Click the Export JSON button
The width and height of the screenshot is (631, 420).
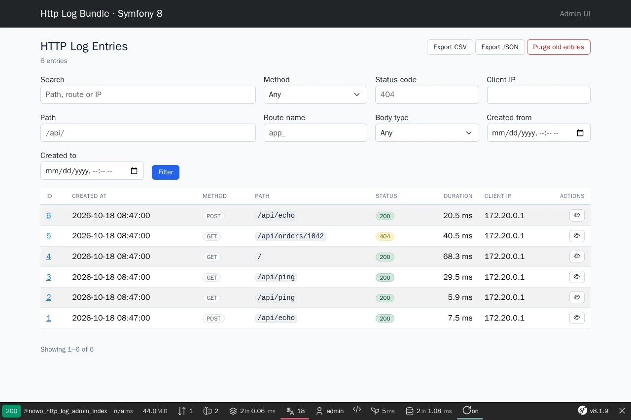pyautogui.click(x=500, y=47)
